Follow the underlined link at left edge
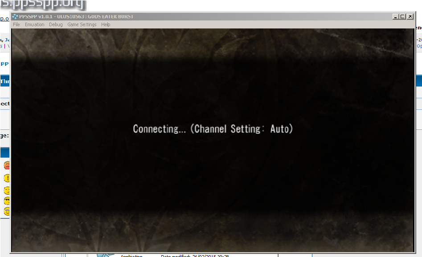This screenshot has height=257, width=422. [x=4, y=19]
